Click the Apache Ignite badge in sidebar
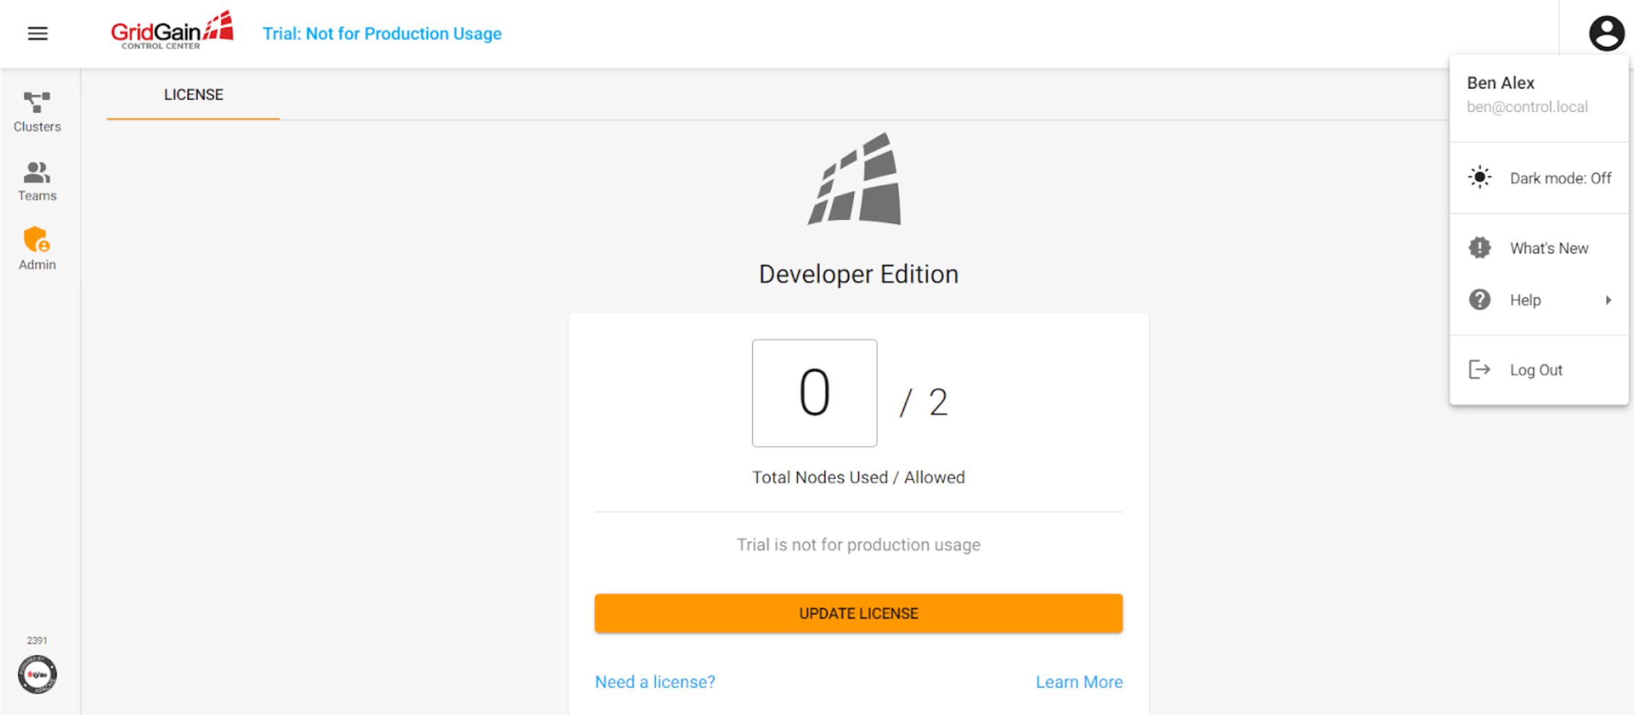This screenshot has height=715, width=1634. (37, 674)
